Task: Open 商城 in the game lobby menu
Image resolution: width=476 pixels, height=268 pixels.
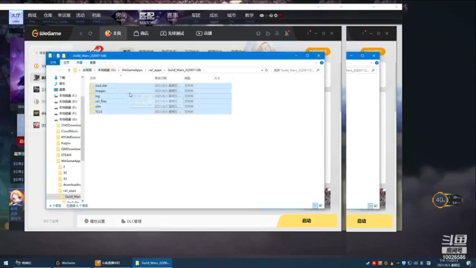Action: pos(32,17)
